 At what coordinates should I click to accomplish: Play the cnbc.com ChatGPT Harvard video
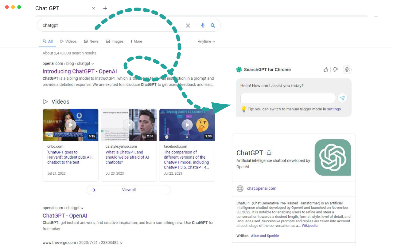(71, 125)
